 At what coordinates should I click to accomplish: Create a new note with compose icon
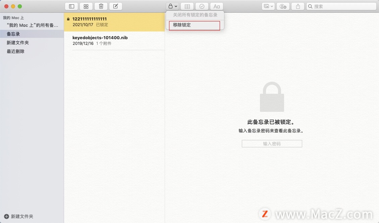[x=116, y=6]
